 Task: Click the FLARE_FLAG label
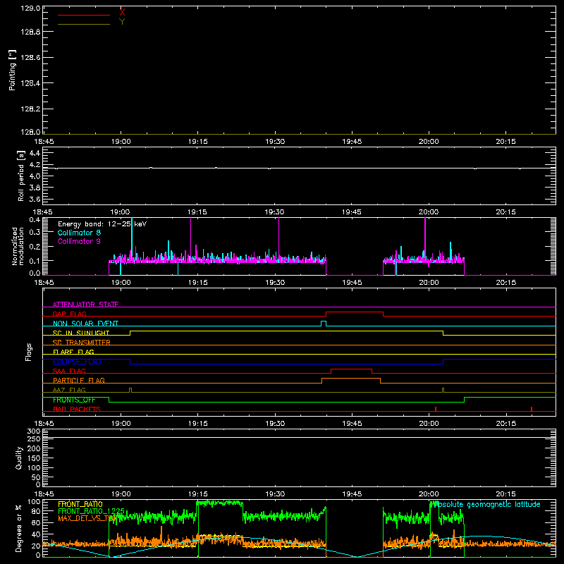(73, 352)
